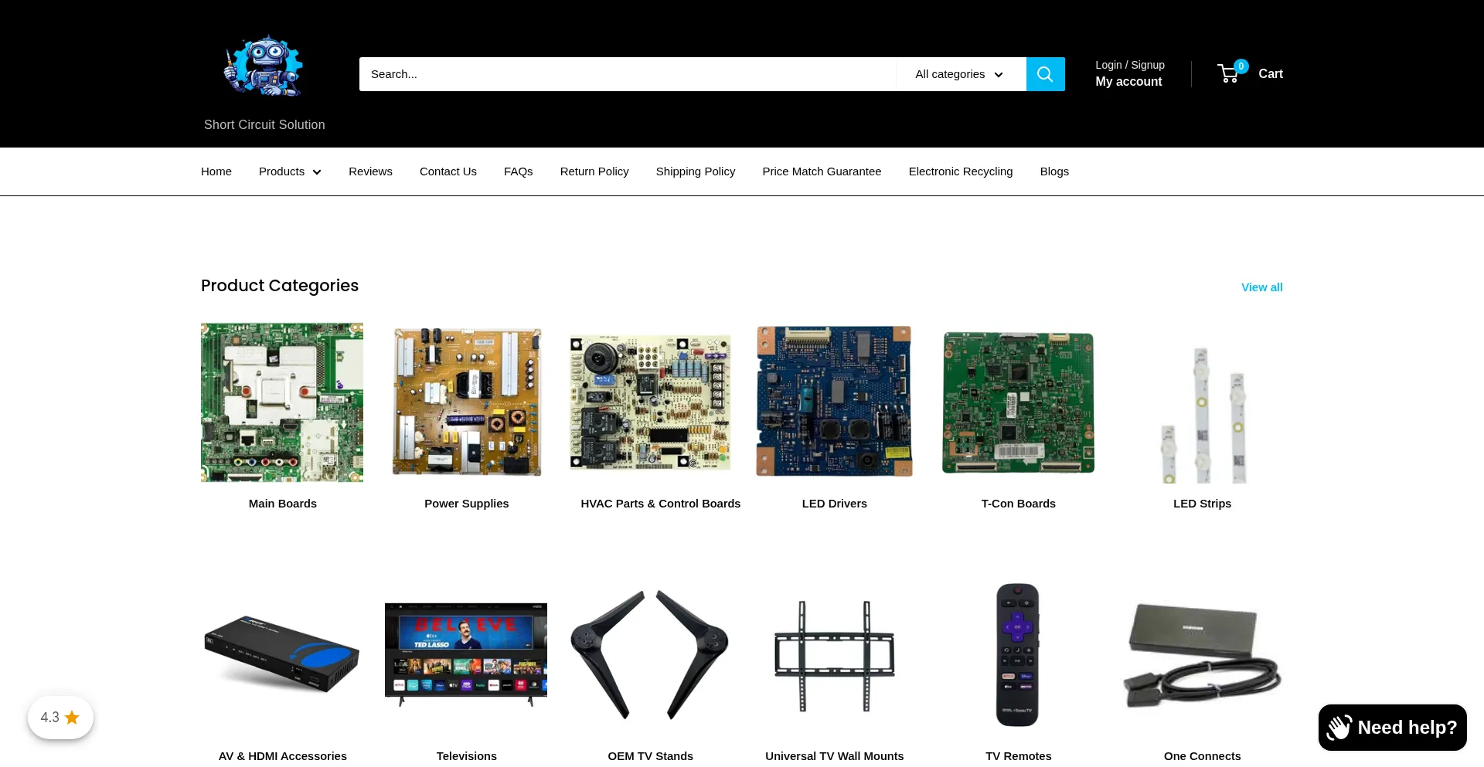Open the Electronic Recycling page
The image size is (1484, 767).
(960, 171)
